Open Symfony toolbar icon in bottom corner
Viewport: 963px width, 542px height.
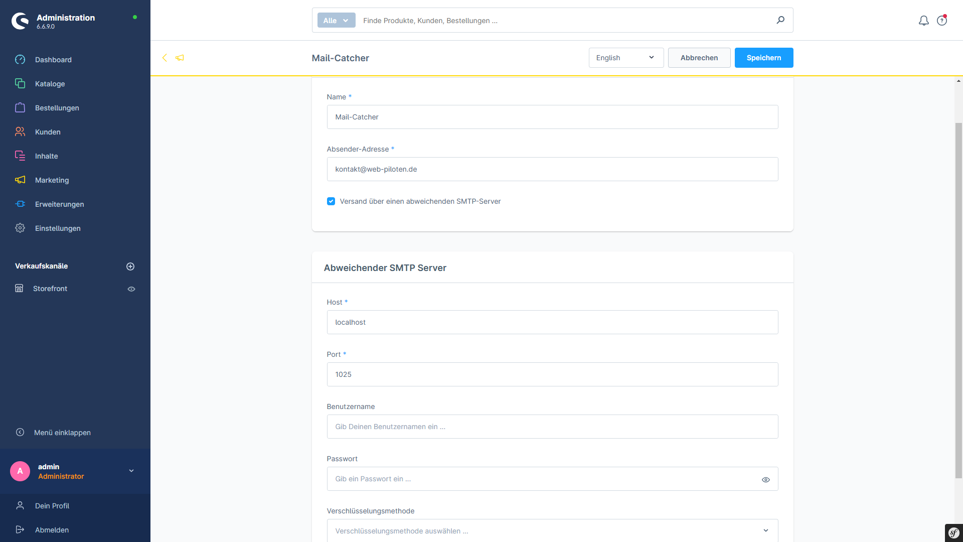click(953, 532)
